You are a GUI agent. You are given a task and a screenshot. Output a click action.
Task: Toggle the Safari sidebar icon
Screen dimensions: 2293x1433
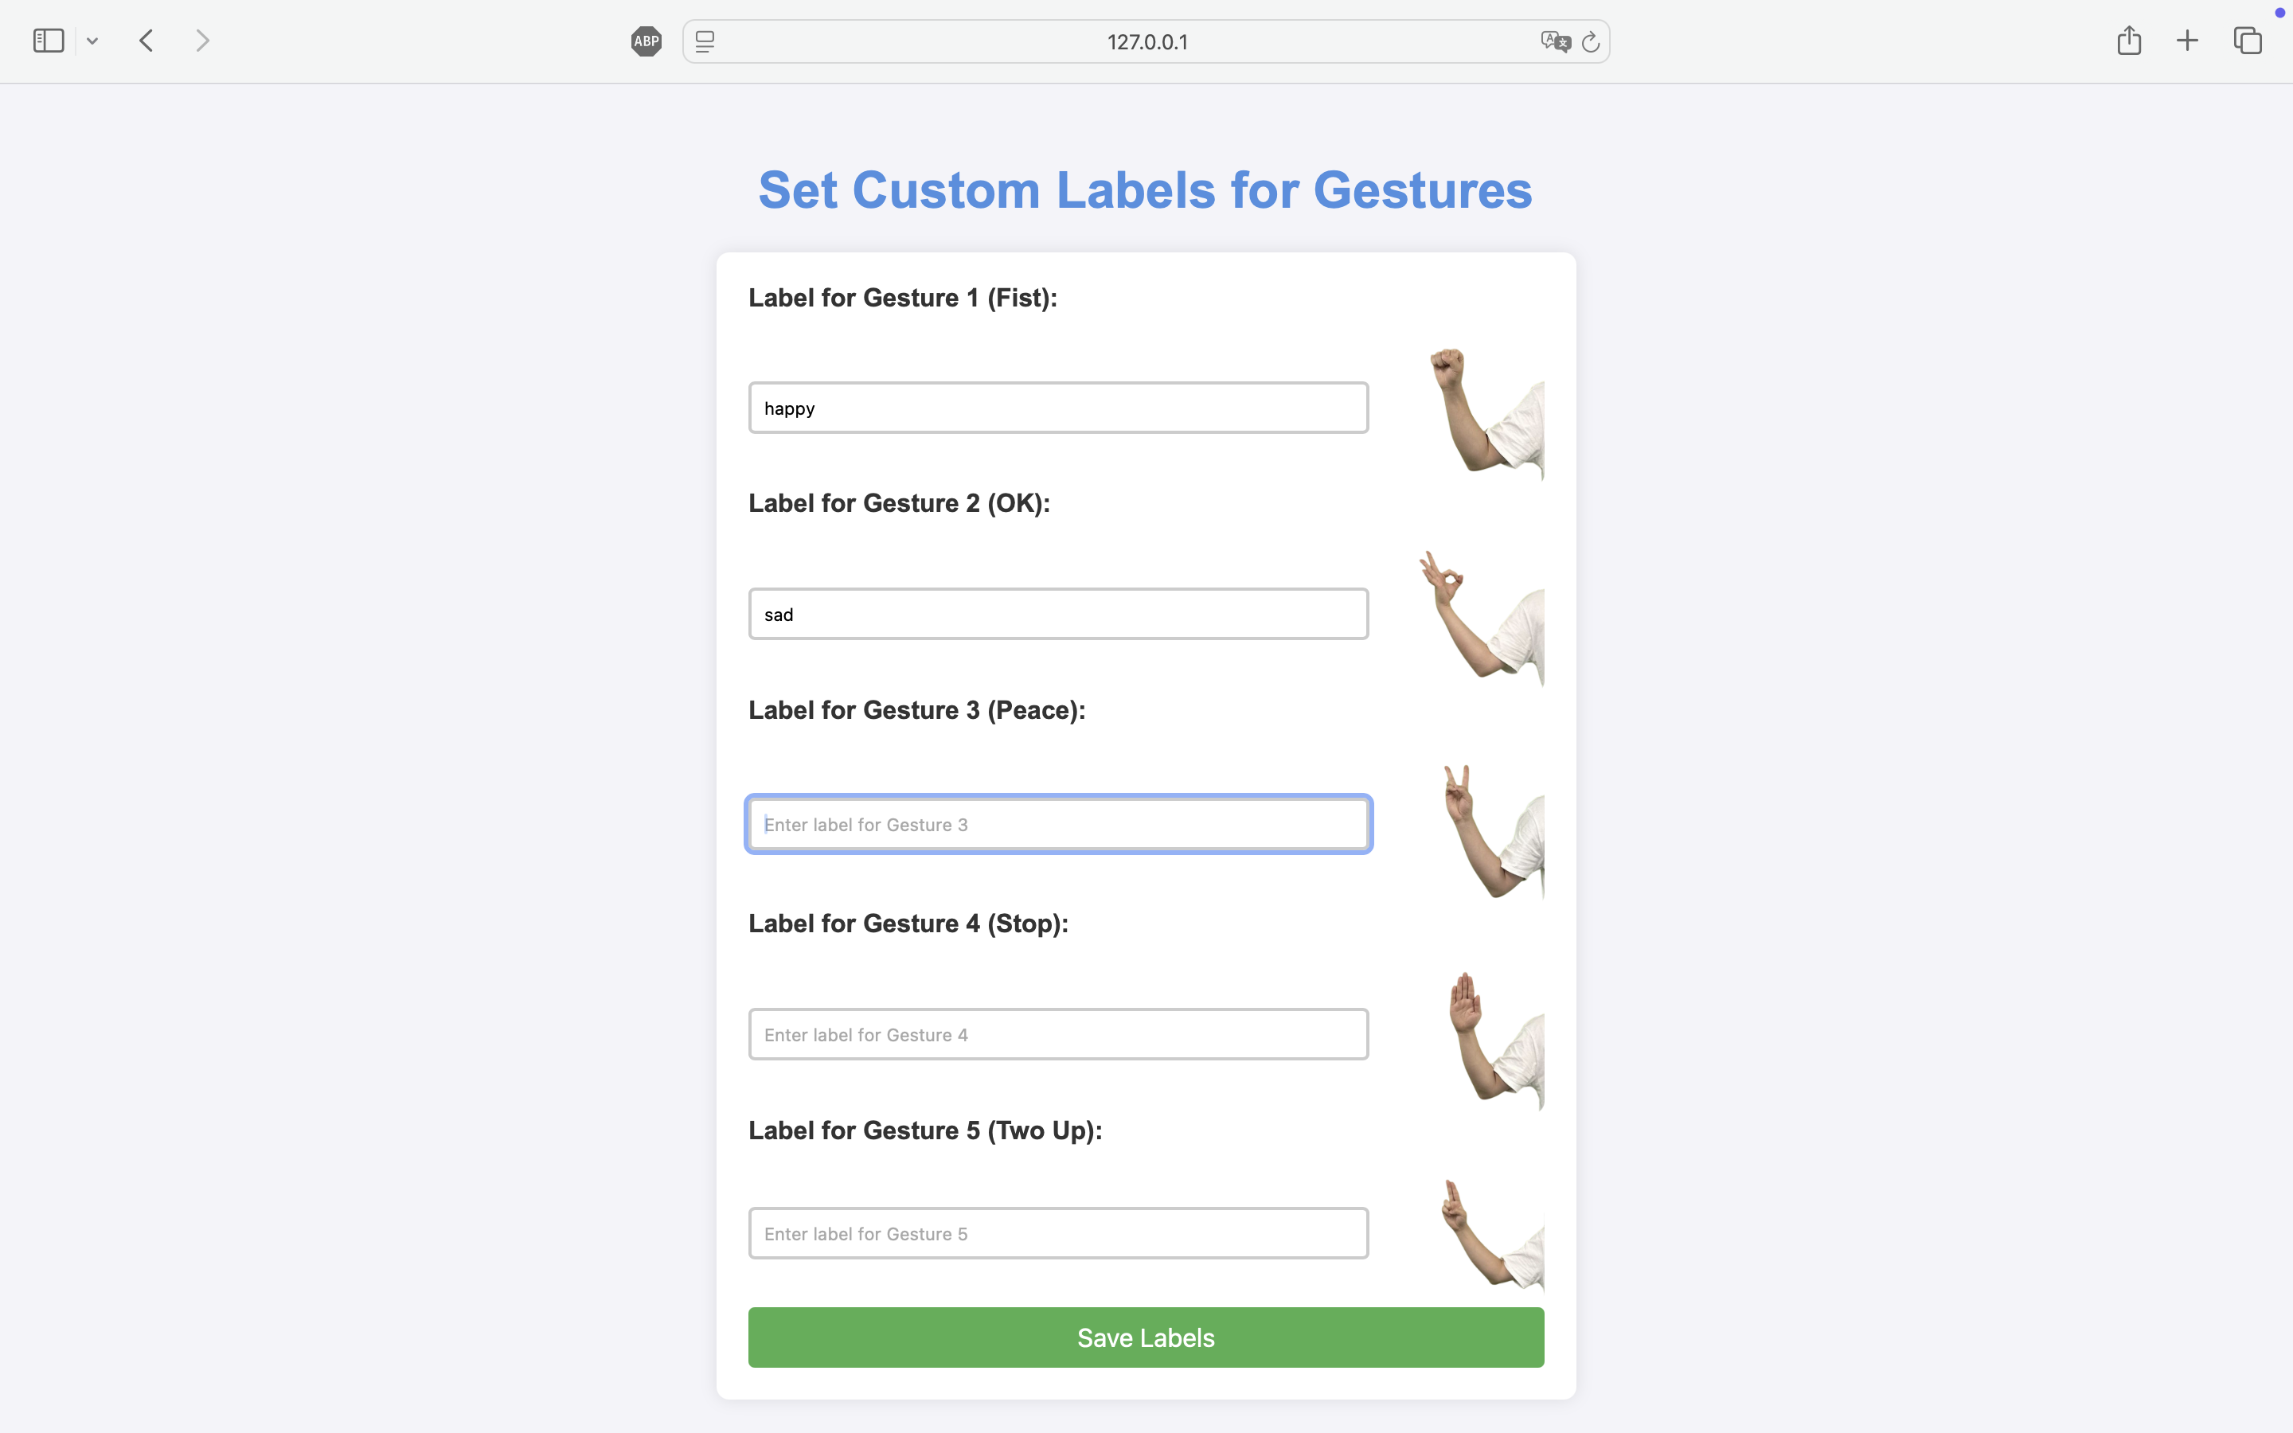[49, 41]
